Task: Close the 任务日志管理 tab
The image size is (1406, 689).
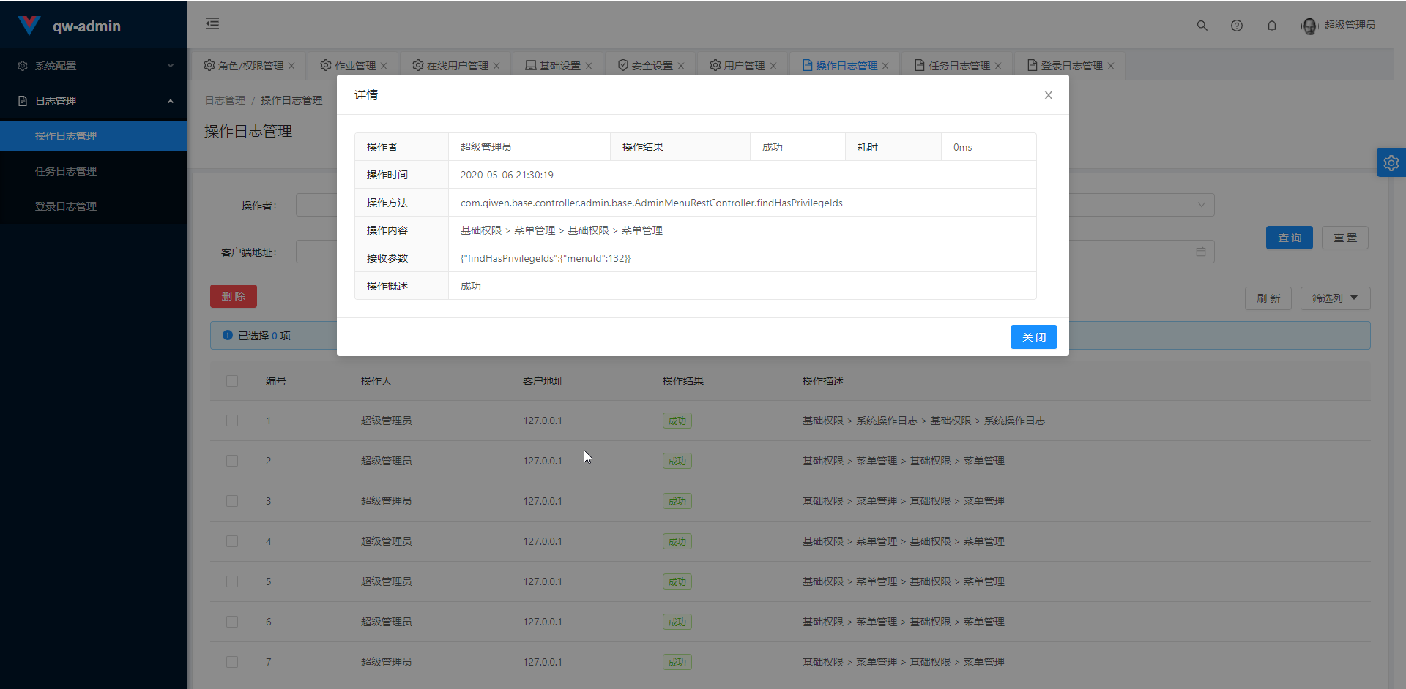Action: tap(998, 66)
